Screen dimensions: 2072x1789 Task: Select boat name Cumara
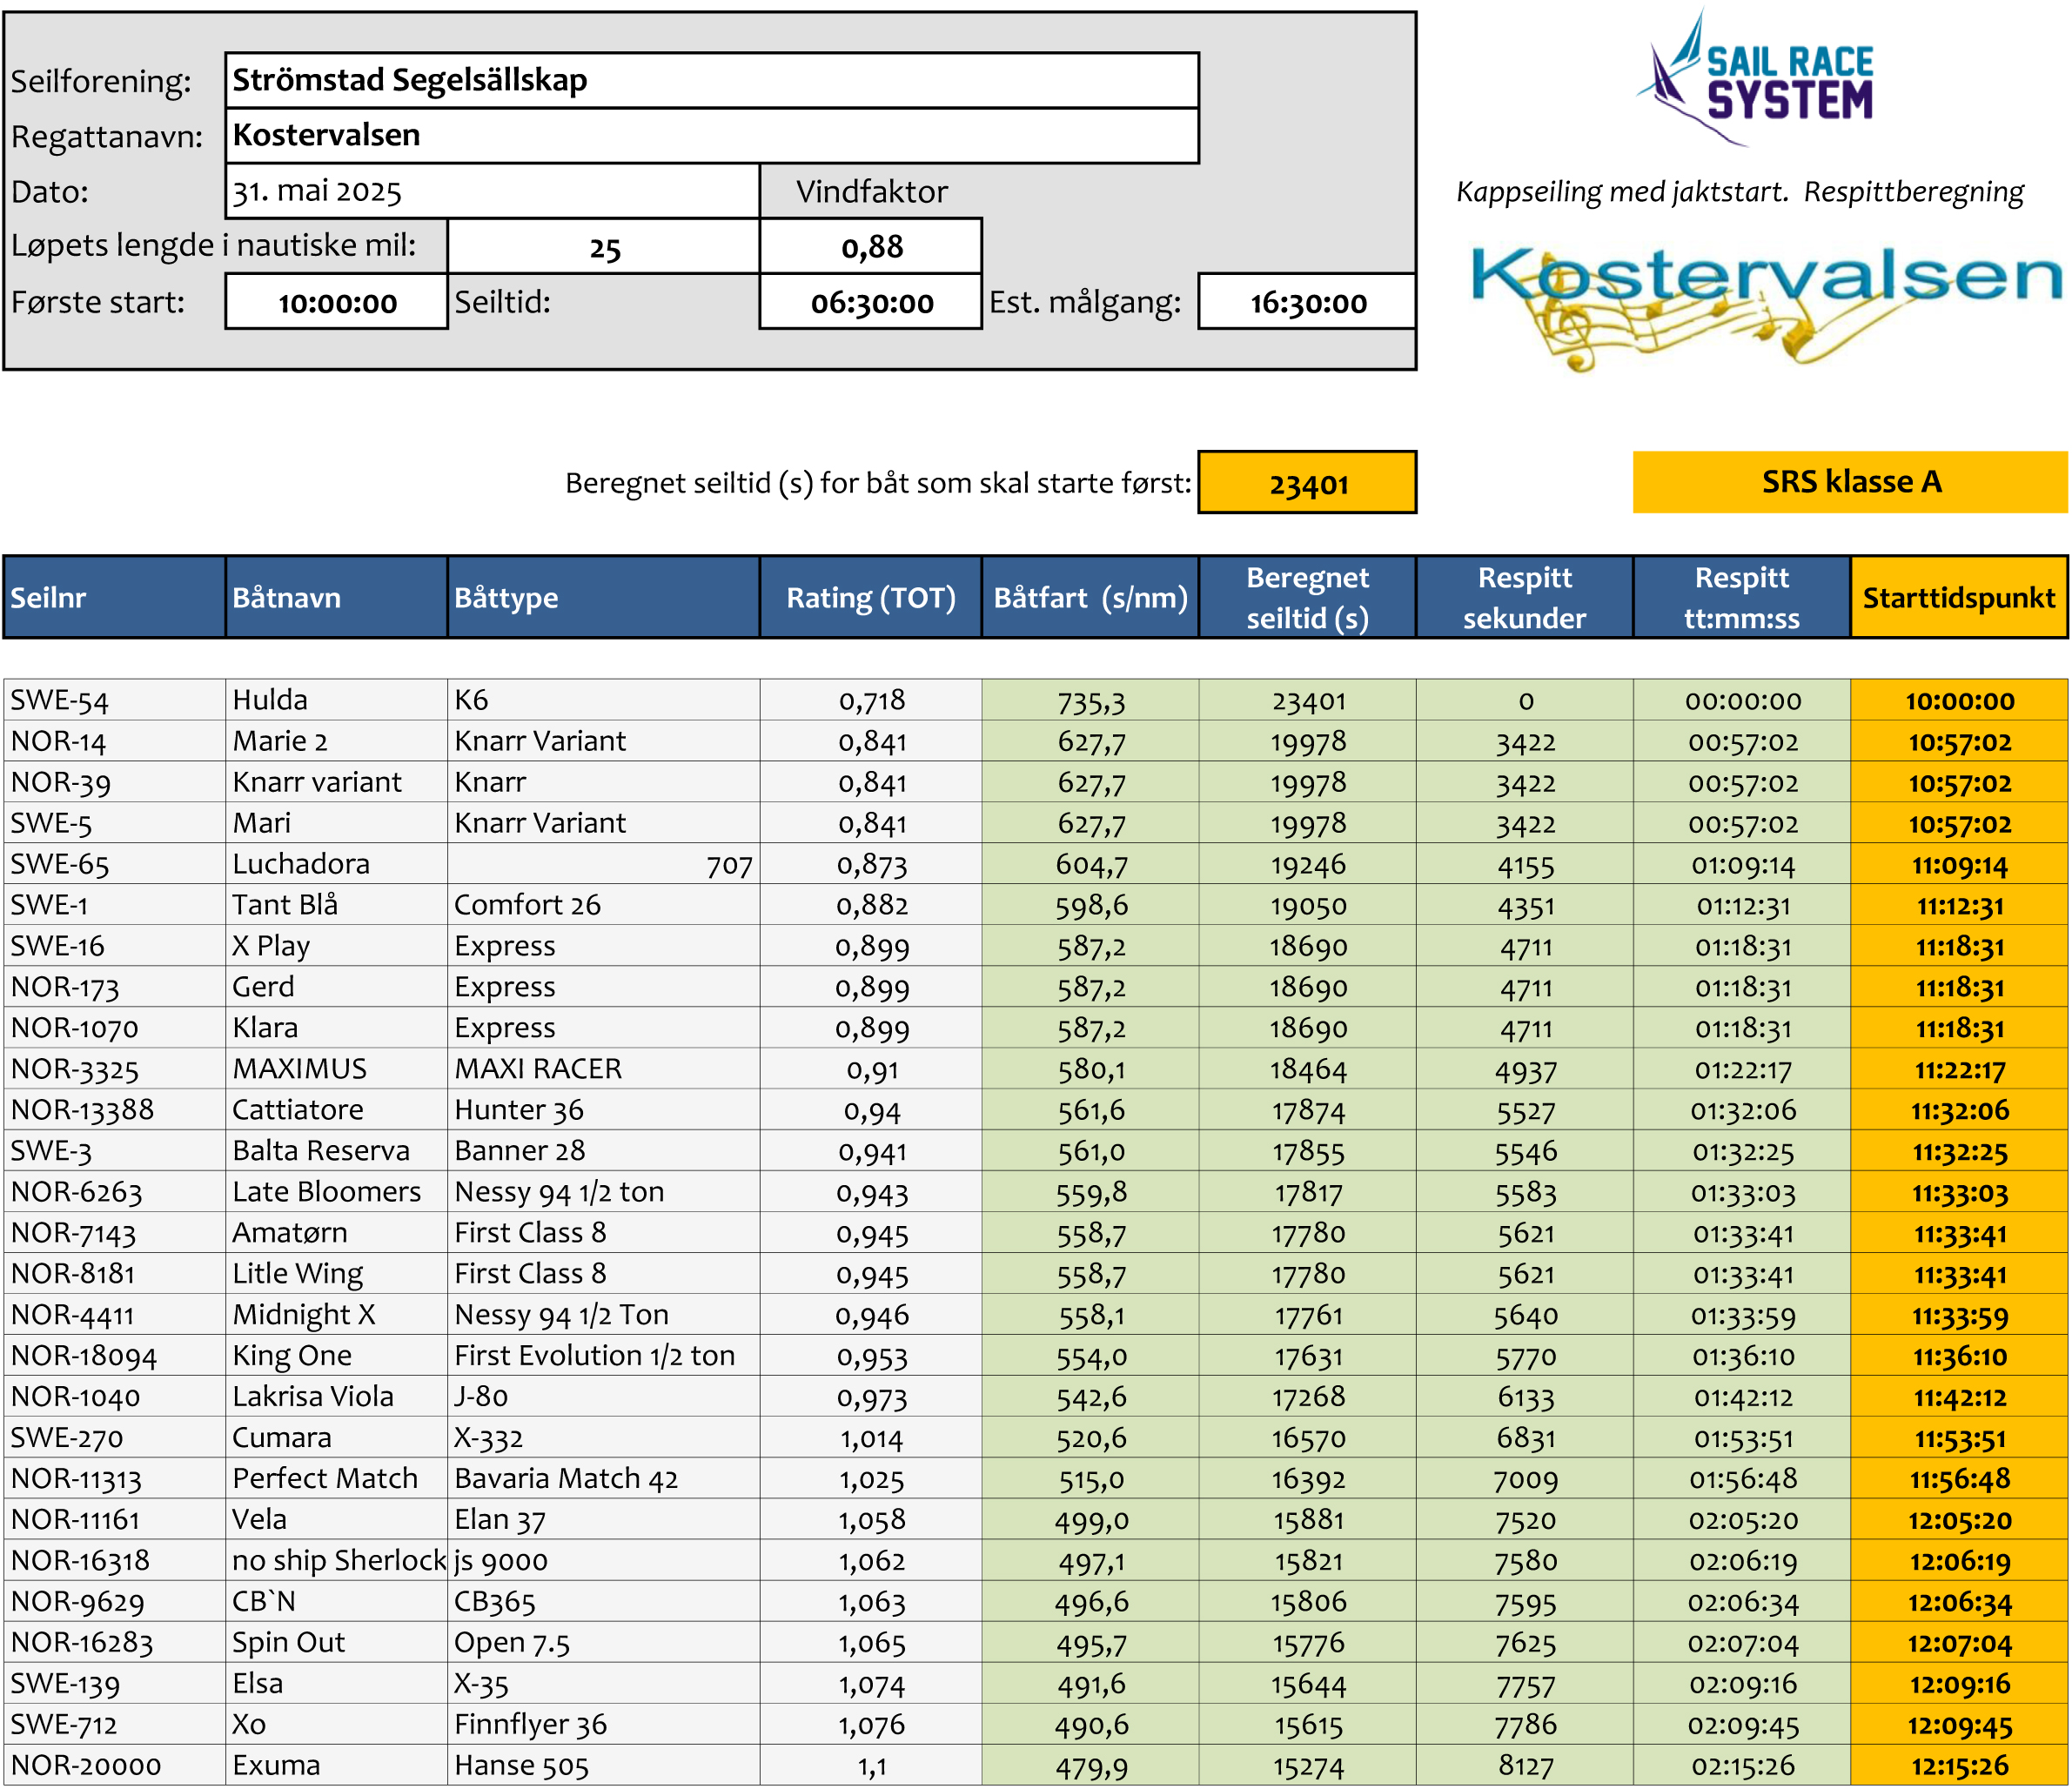(x=337, y=1438)
